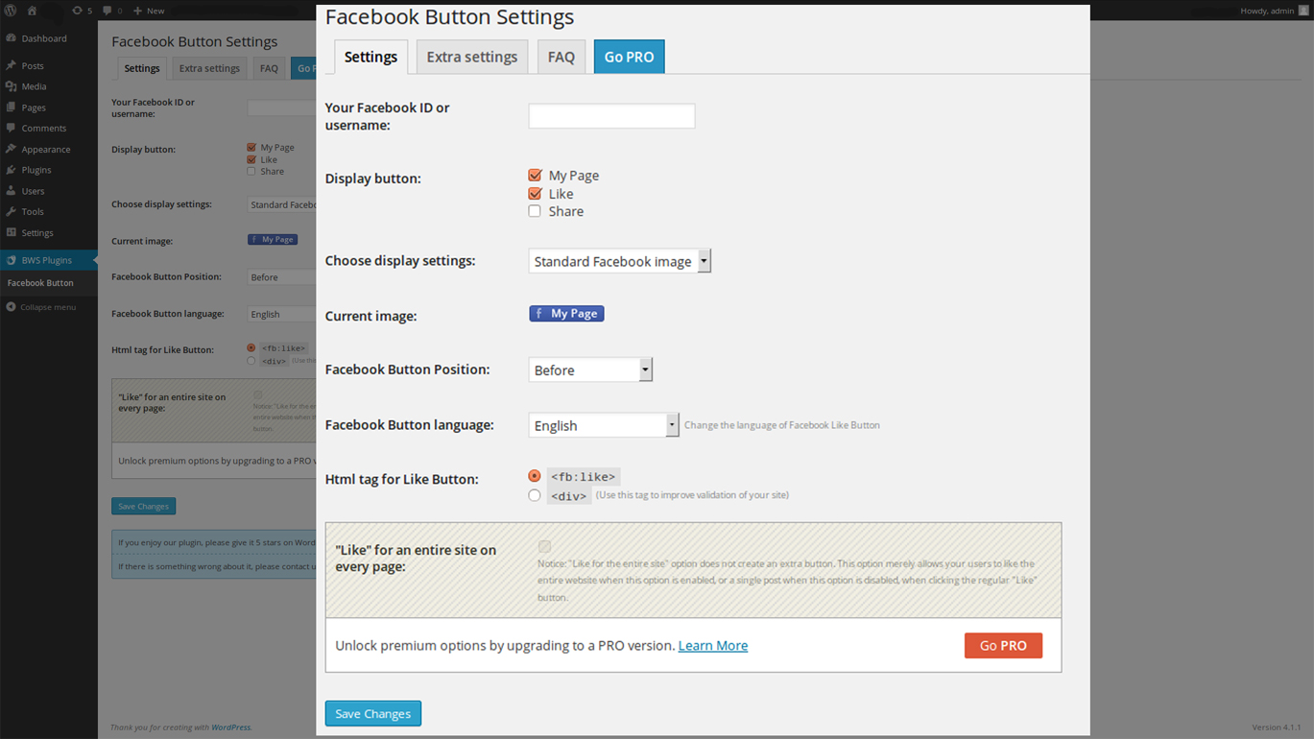1314x739 pixels.
Task: Uncheck the My Page display option
Action: pyautogui.click(x=535, y=175)
